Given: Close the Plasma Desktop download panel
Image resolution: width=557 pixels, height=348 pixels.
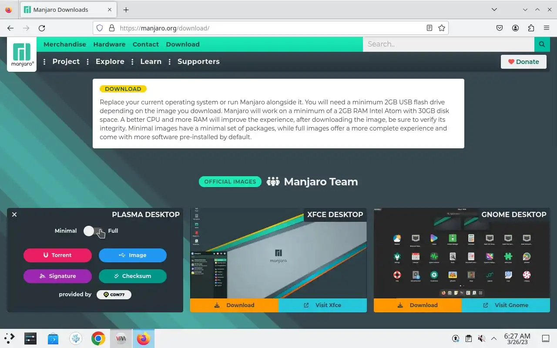Looking at the screenshot, I should 14,214.
